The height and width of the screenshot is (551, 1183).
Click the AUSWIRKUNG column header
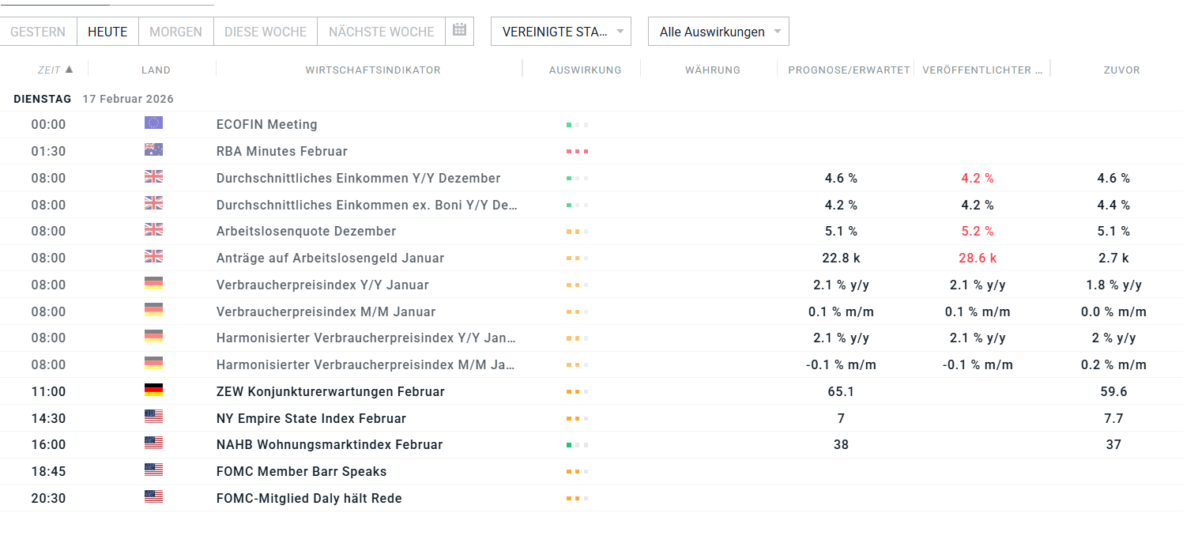(x=585, y=70)
